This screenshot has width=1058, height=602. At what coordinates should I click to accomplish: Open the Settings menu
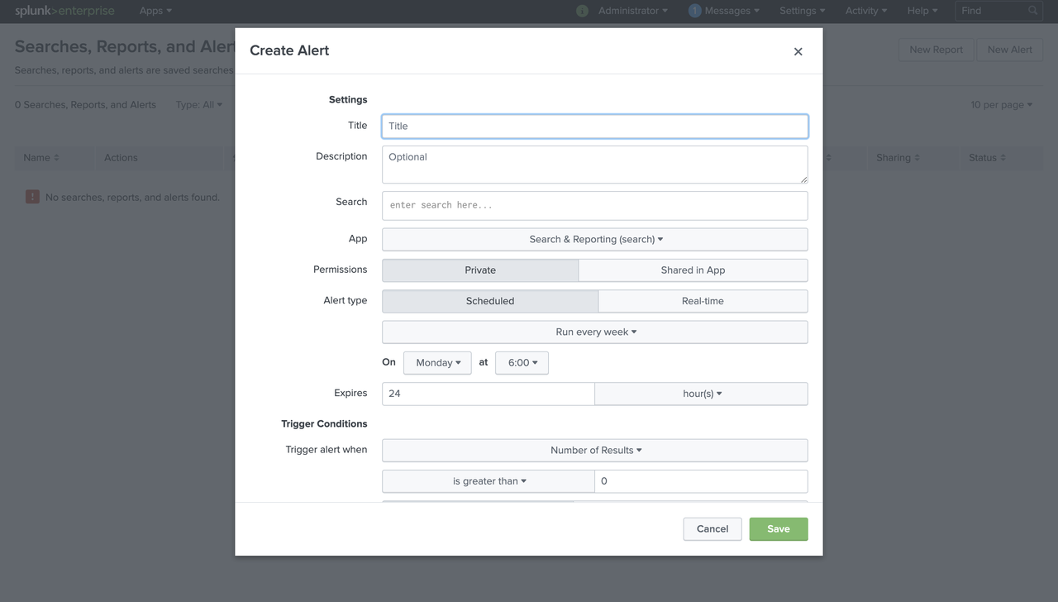tap(799, 11)
